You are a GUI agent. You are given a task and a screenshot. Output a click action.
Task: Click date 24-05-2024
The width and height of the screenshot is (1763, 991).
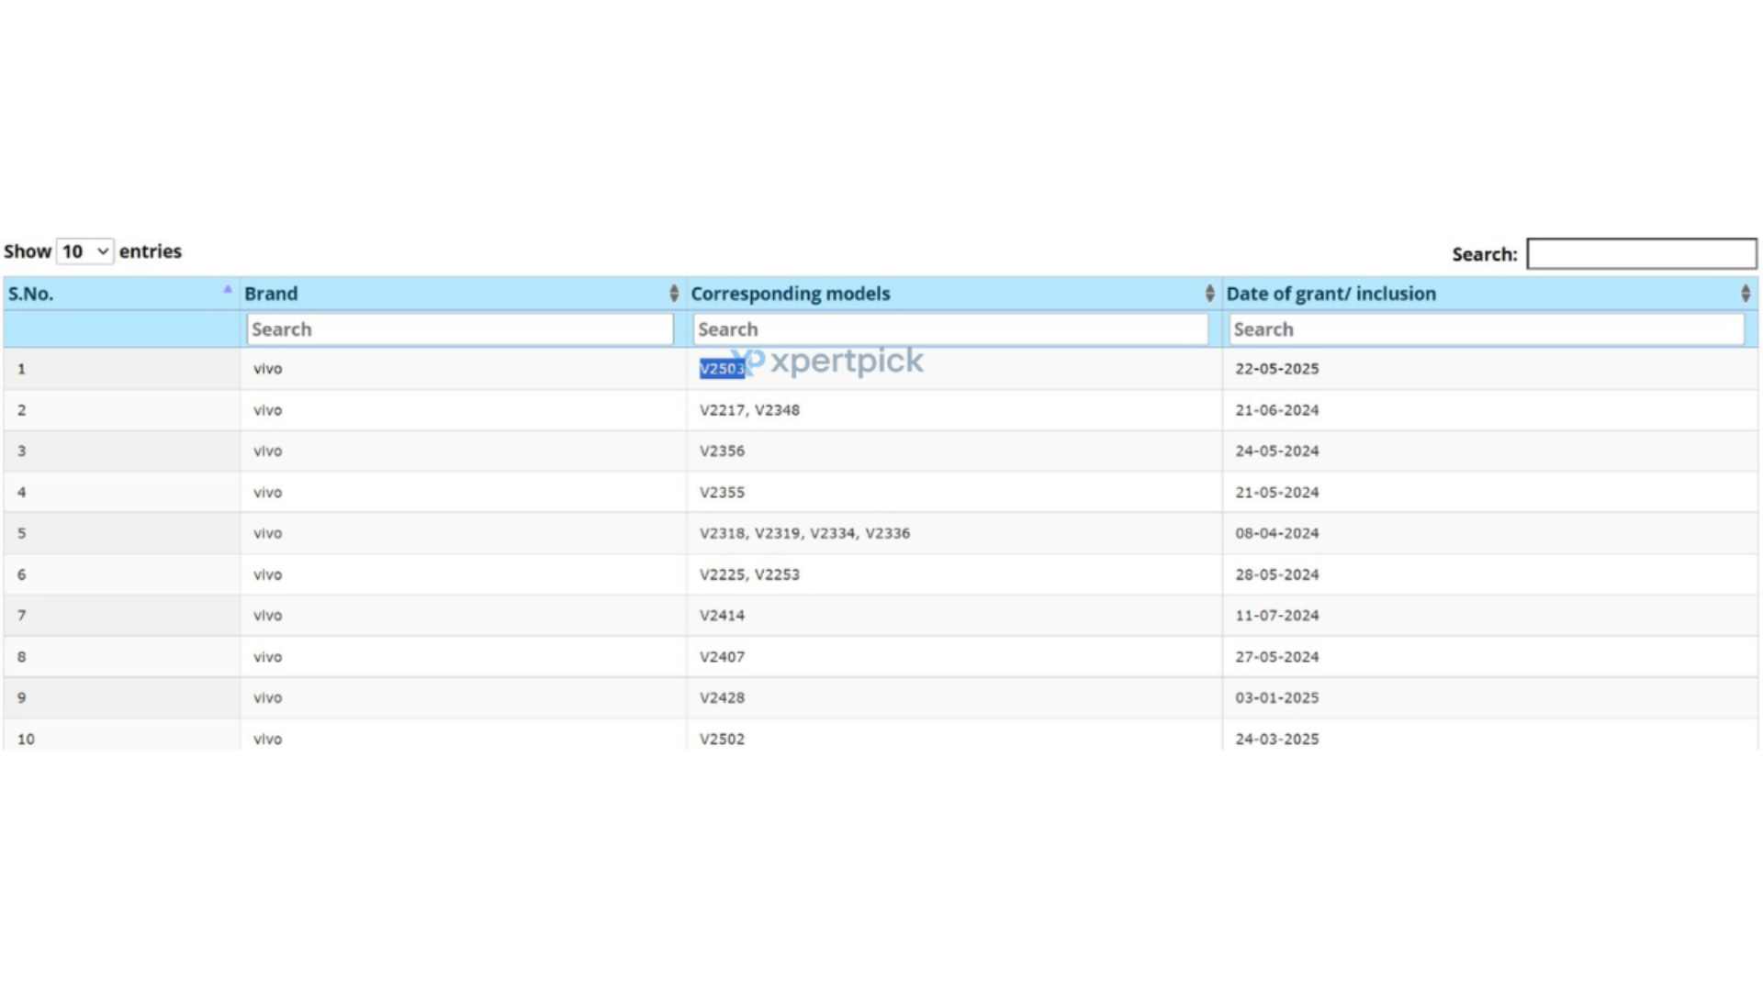[x=1276, y=451]
